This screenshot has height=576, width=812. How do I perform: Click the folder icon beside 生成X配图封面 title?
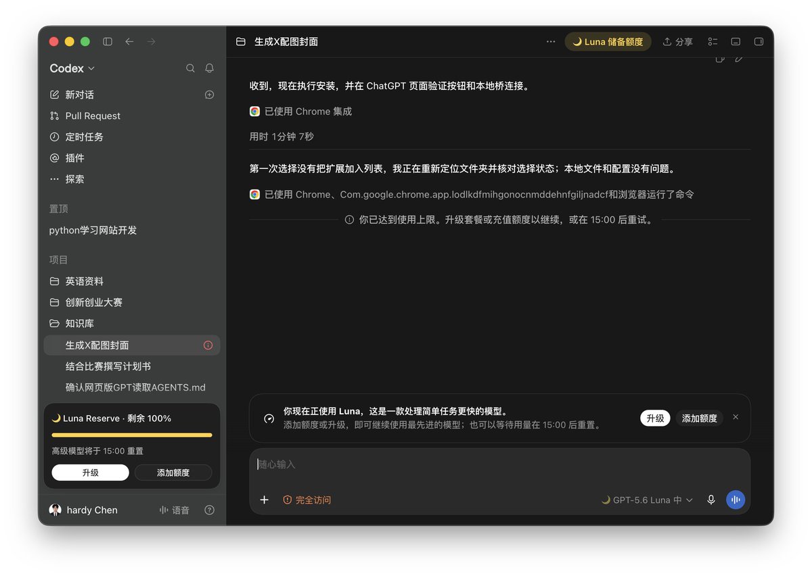click(241, 42)
